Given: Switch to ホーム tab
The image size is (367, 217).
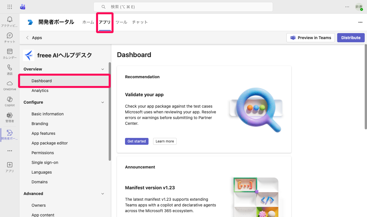Looking at the screenshot, I should pos(88,22).
